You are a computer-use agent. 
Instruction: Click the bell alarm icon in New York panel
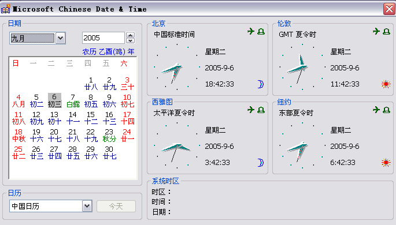click(386, 110)
